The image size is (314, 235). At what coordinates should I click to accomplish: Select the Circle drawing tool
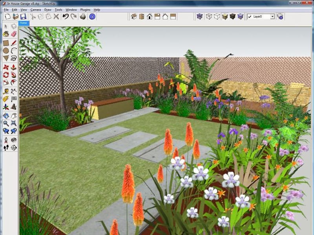(x=6, y=51)
